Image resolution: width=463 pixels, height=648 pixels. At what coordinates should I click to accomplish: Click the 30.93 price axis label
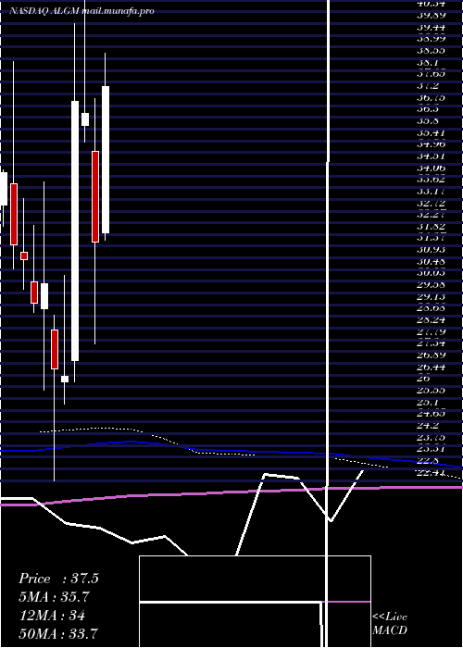click(431, 250)
